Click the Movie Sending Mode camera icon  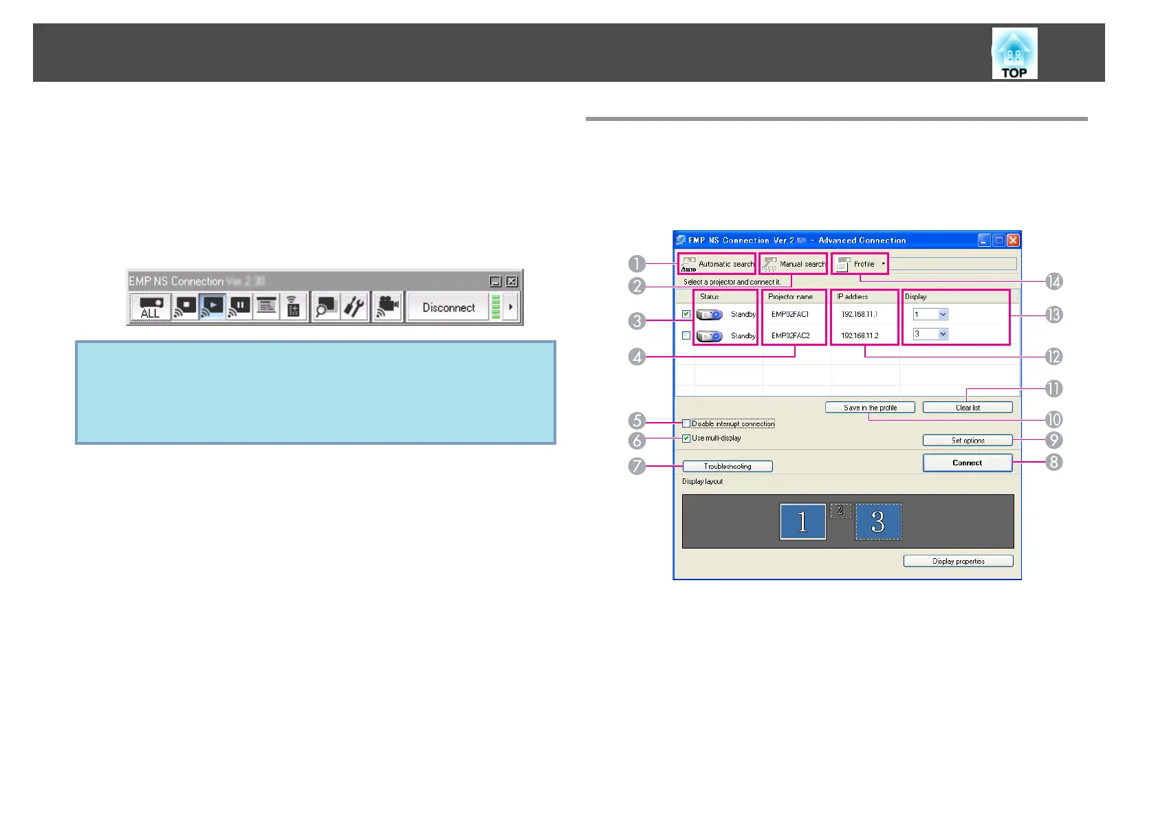pyautogui.click(x=388, y=307)
